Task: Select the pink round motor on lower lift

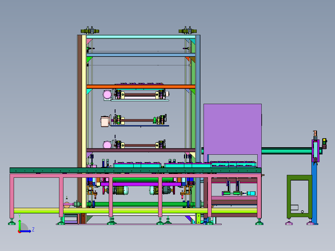Action: (x=107, y=145)
